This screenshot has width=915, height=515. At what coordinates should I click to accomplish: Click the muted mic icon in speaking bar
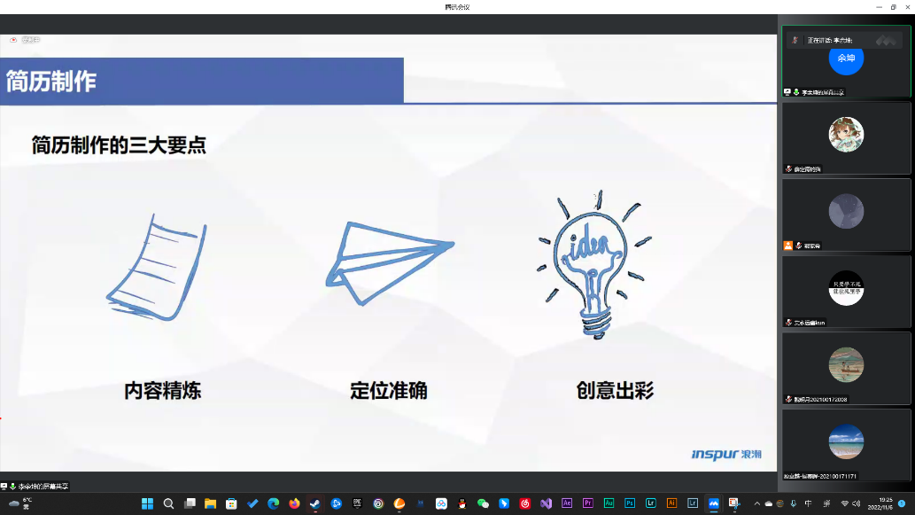(x=795, y=41)
